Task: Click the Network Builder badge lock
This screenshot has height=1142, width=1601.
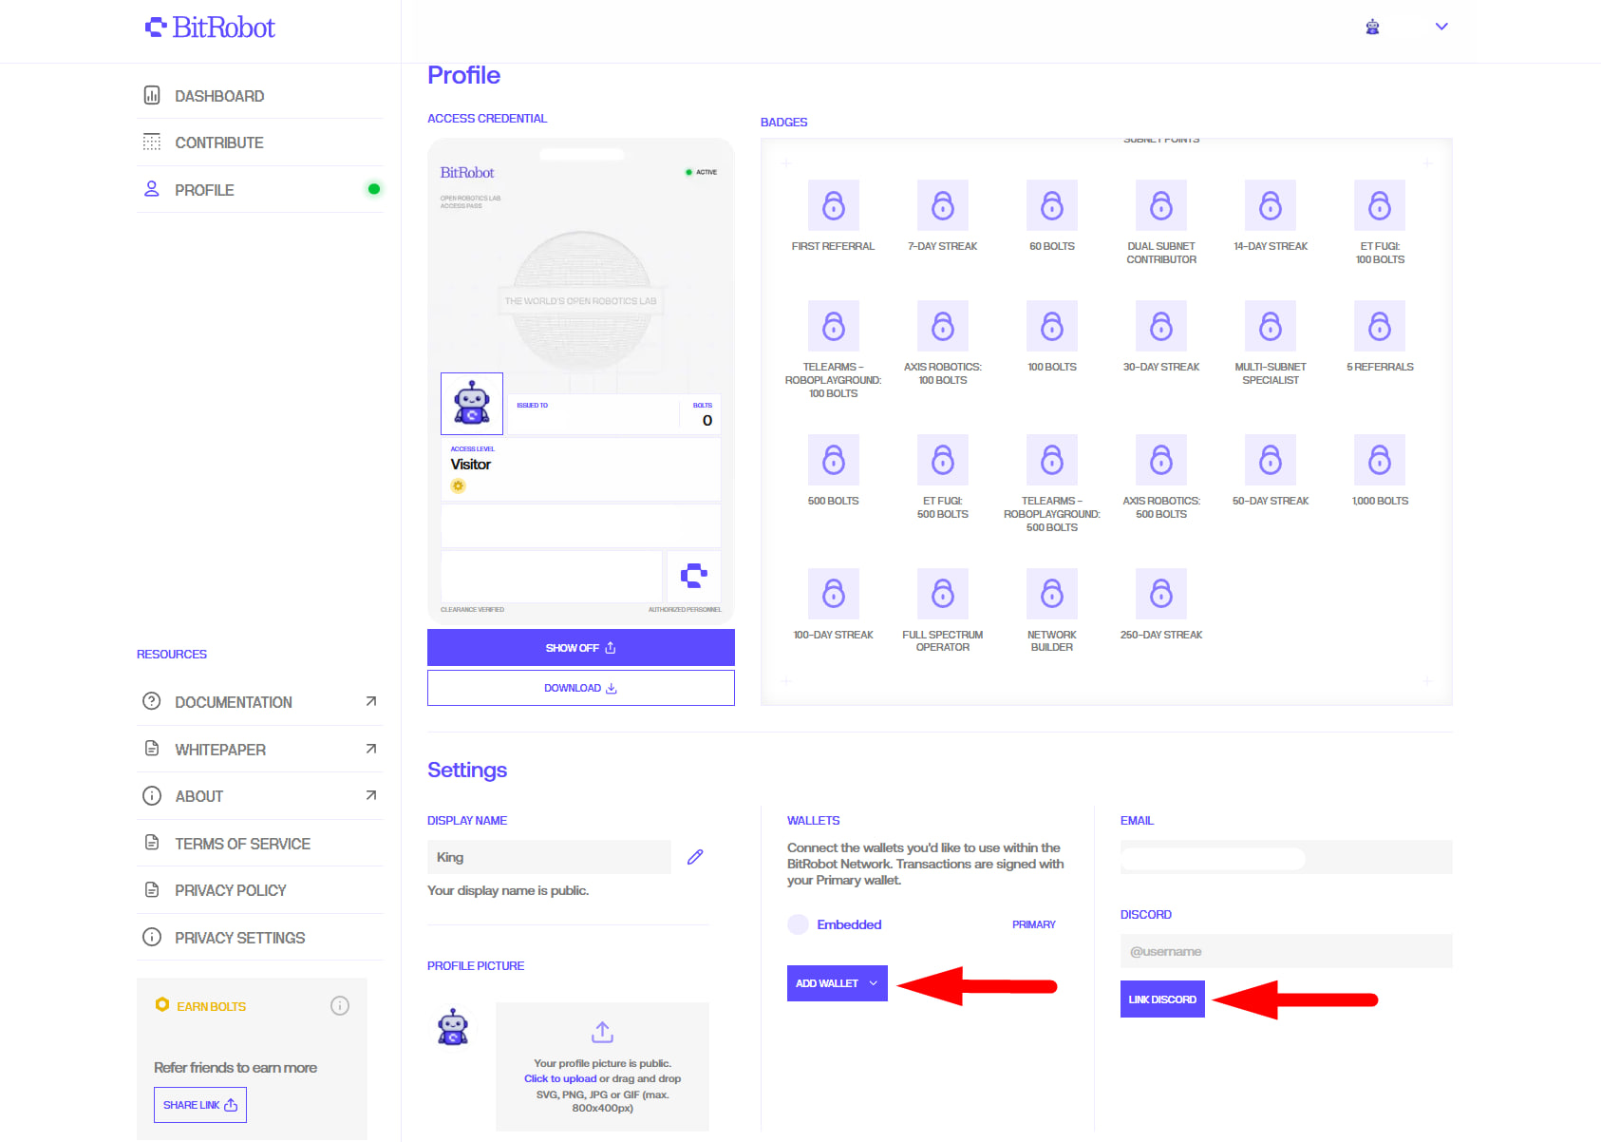Action: point(1052,594)
